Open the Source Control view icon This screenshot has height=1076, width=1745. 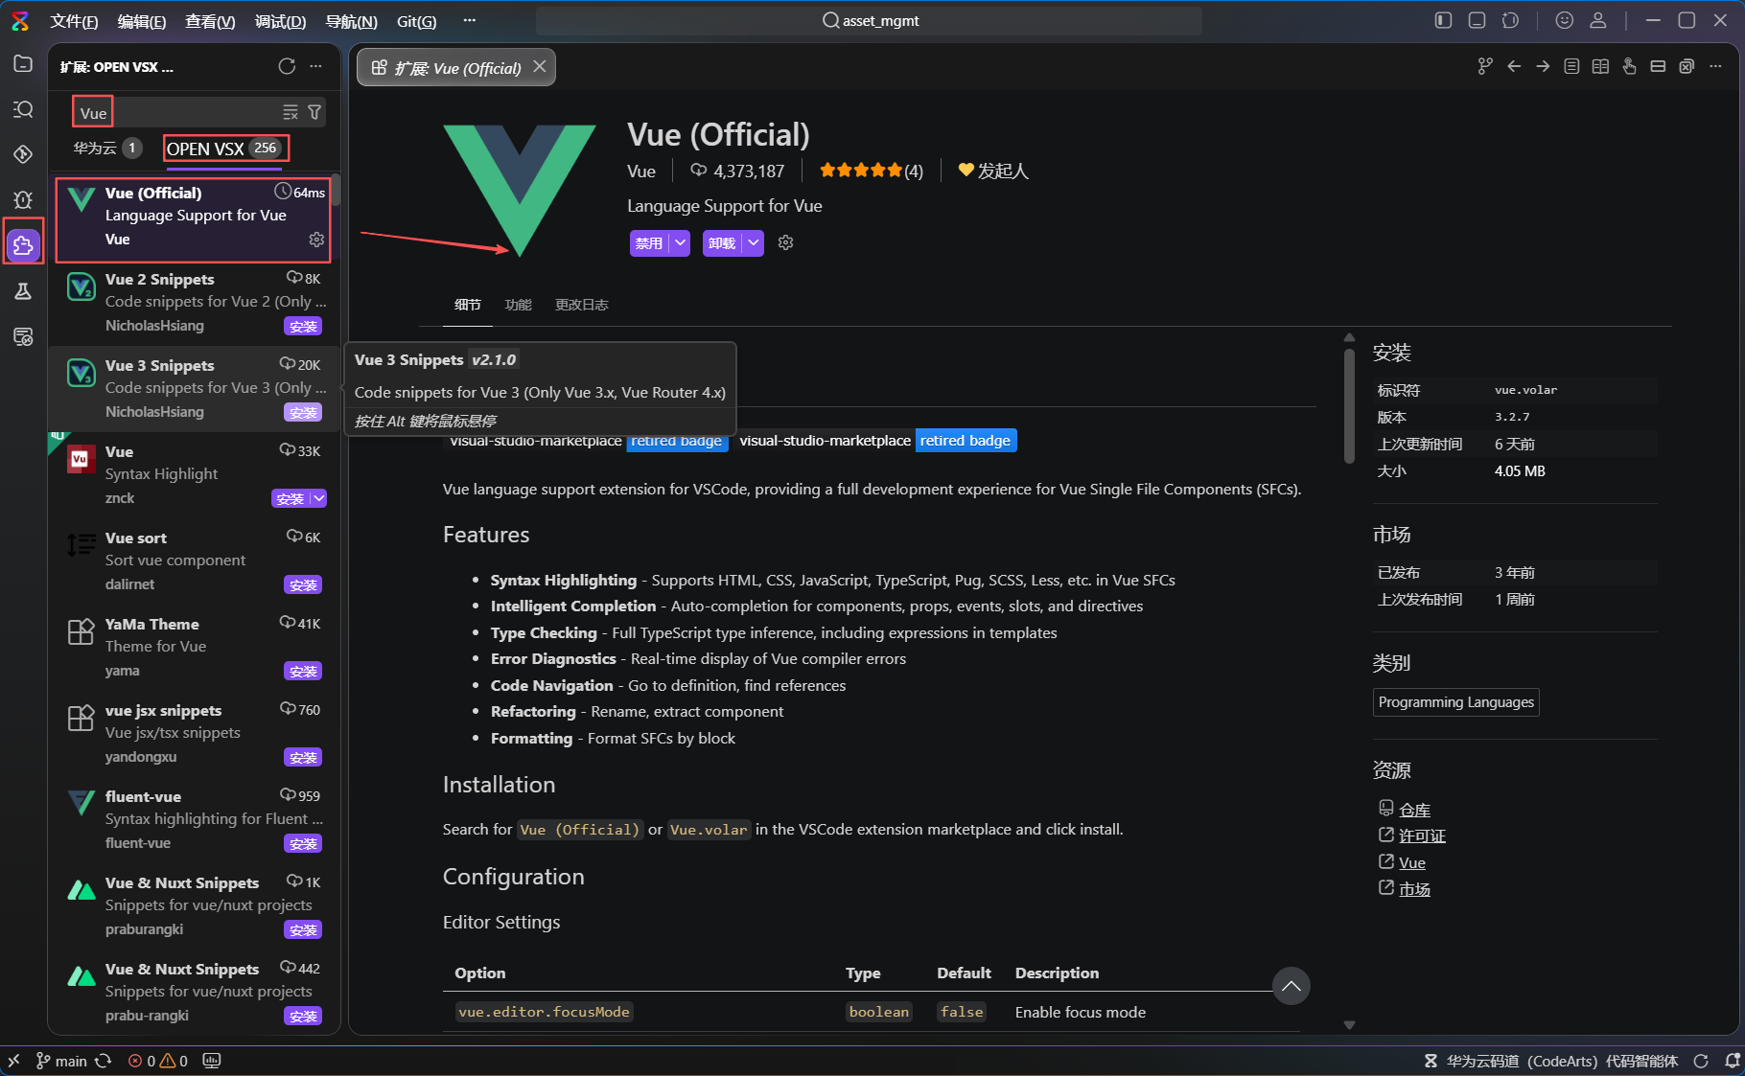23,154
